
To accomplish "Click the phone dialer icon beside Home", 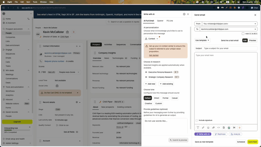I will click(x=28, y=19).
